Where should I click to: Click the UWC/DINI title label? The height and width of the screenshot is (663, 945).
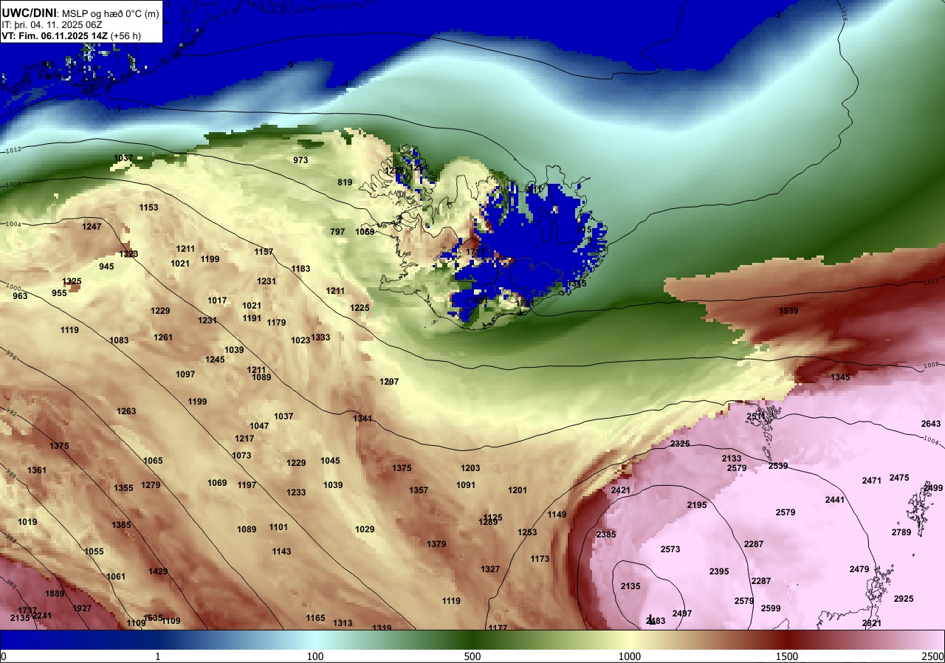tap(29, 12)
